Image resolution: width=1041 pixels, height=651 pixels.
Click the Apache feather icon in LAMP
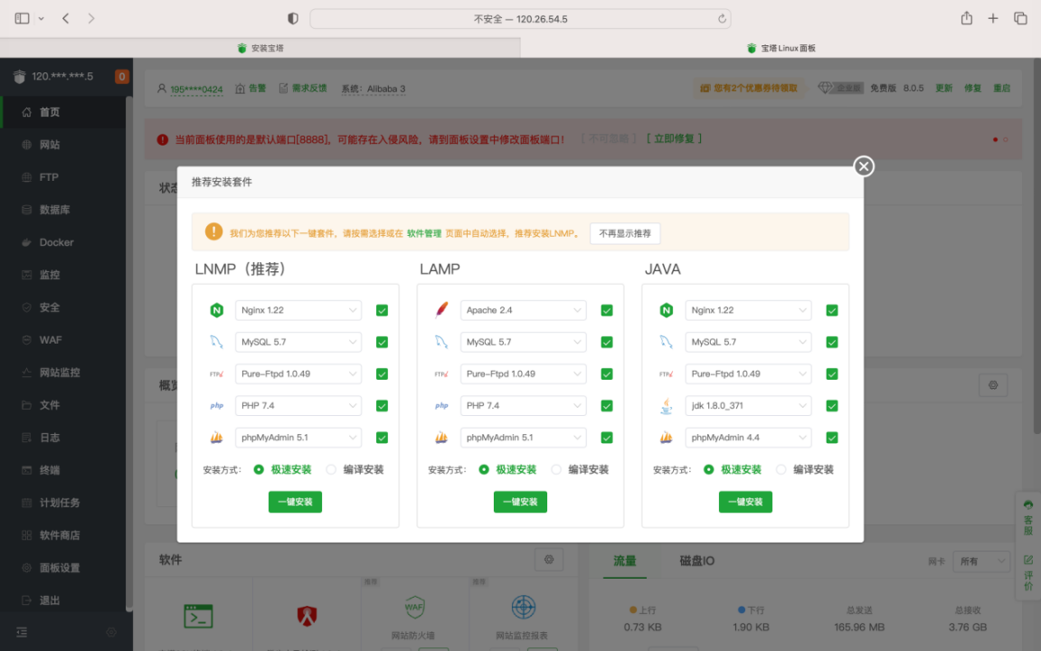coord(441,309)
